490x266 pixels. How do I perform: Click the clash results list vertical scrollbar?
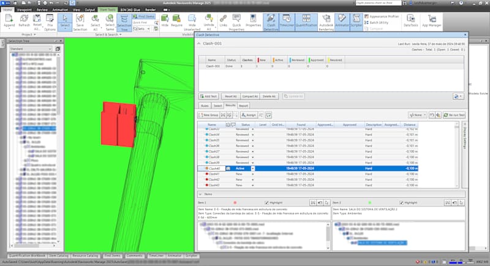coord(456,154)
